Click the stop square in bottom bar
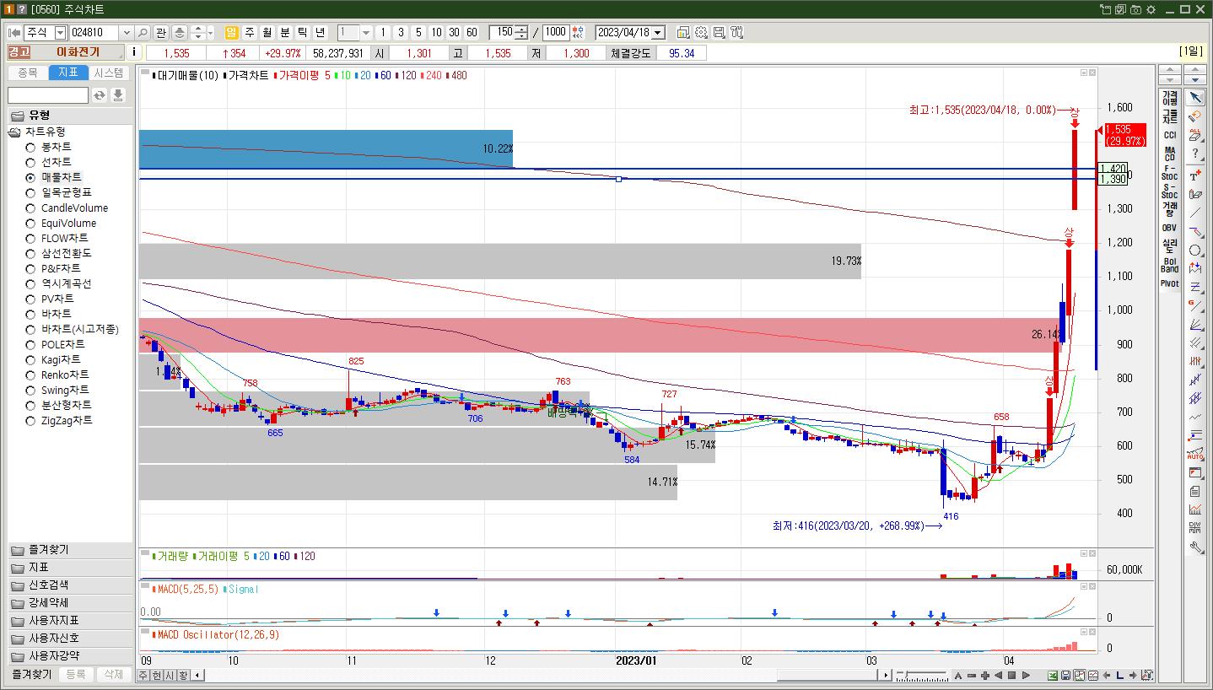The width and height of the screenshot is (1213, 690). (x=1012, y=676)
